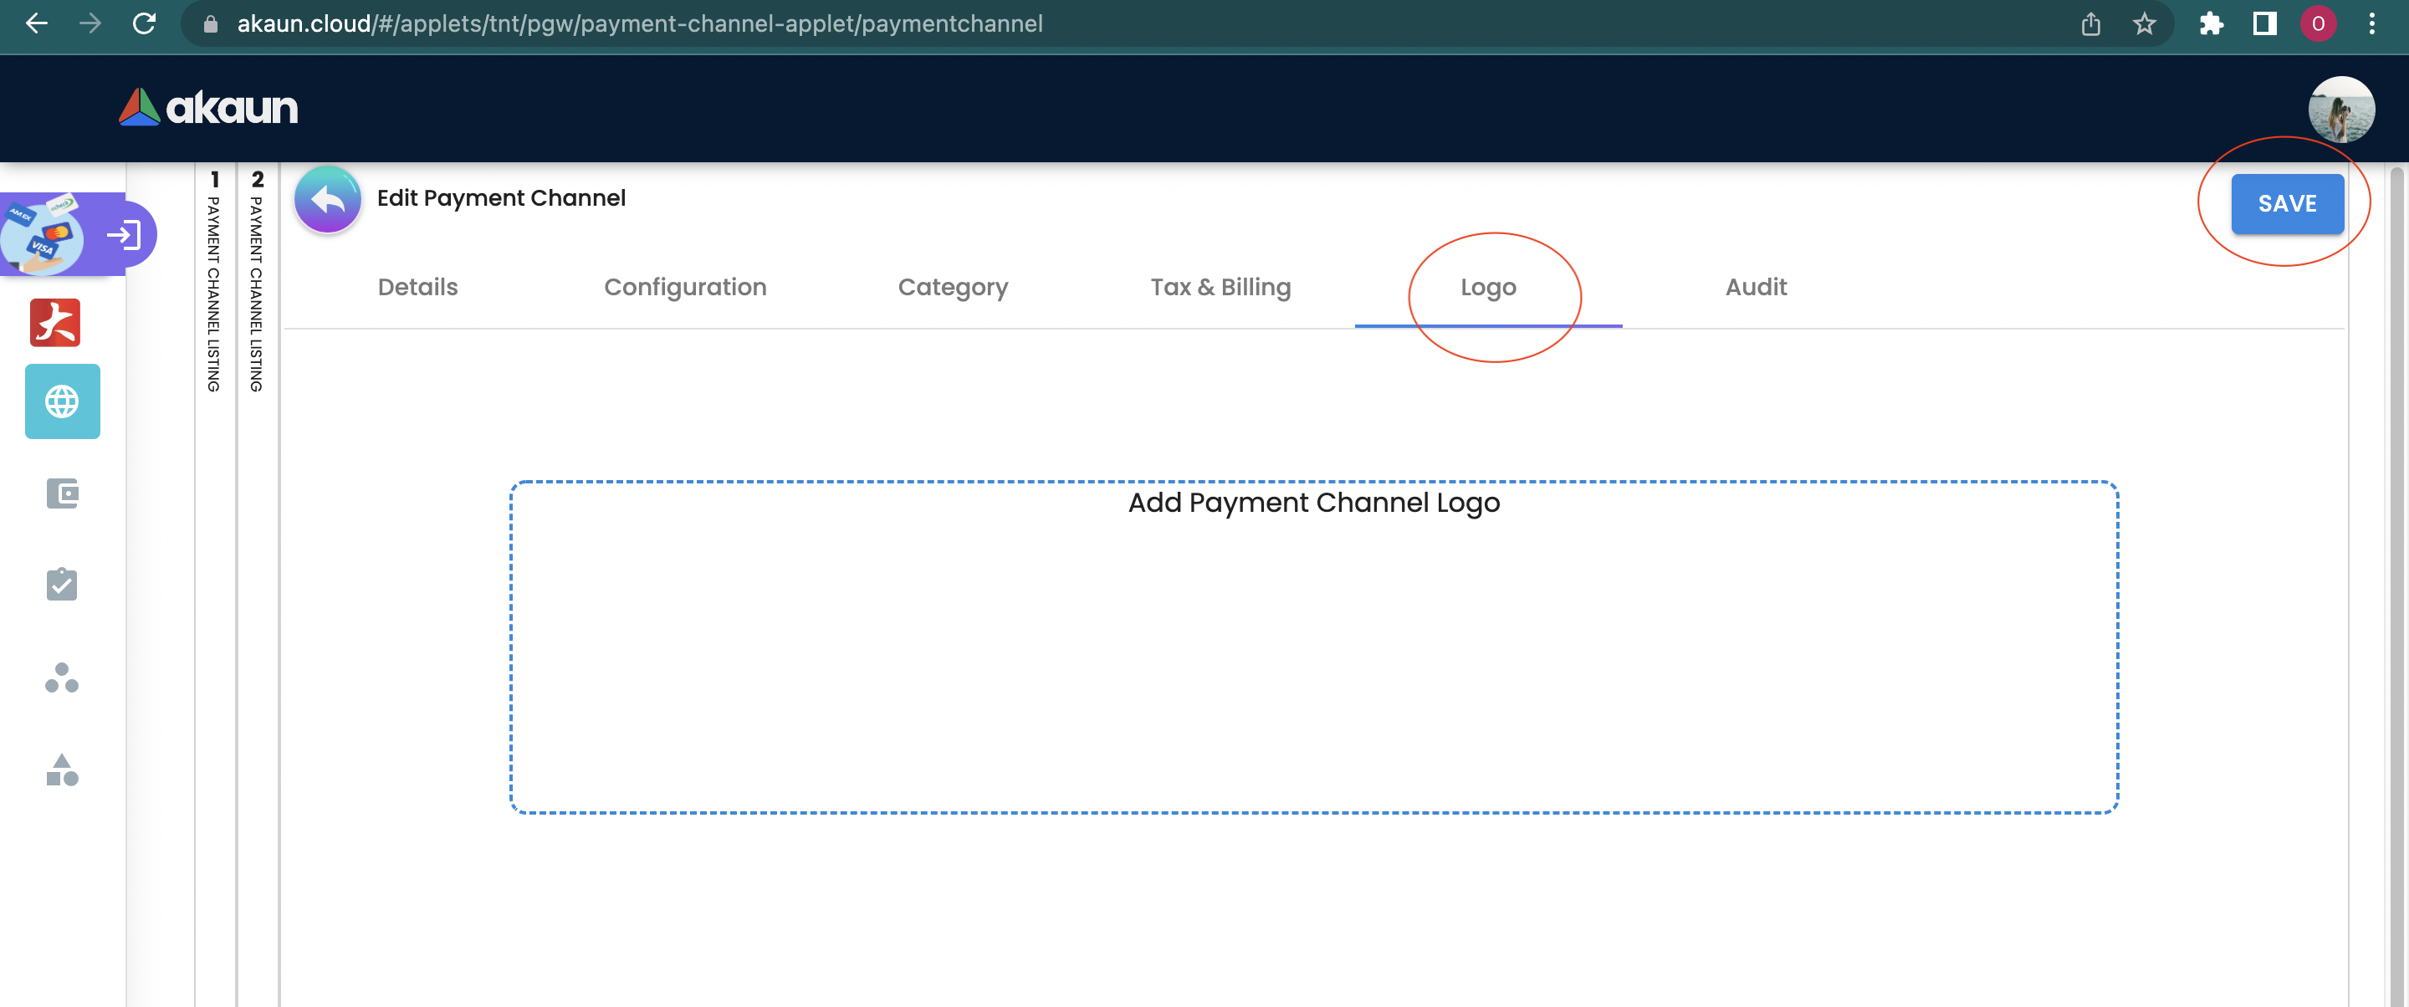Open the wallet icon in sidebar
This screenshot has width=2409, height=1007.
(62, 493)
